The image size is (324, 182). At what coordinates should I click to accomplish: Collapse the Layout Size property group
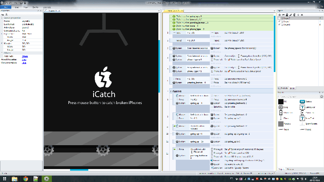2,34
